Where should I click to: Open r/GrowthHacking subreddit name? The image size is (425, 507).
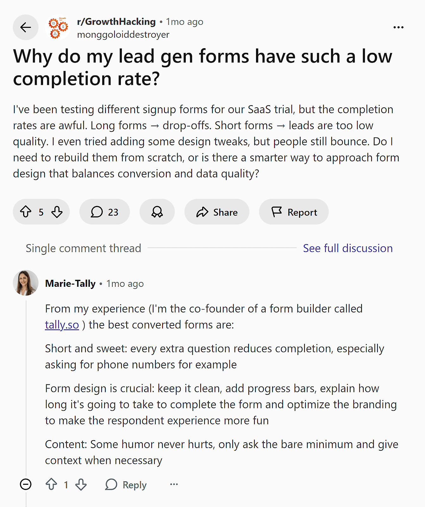click(x=116, y=22)
